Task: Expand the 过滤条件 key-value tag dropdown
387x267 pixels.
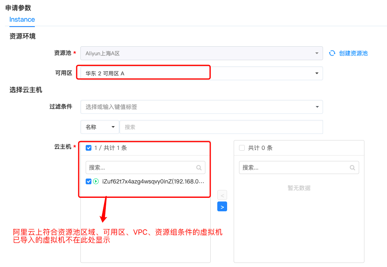Action: [x=201, y=106]
